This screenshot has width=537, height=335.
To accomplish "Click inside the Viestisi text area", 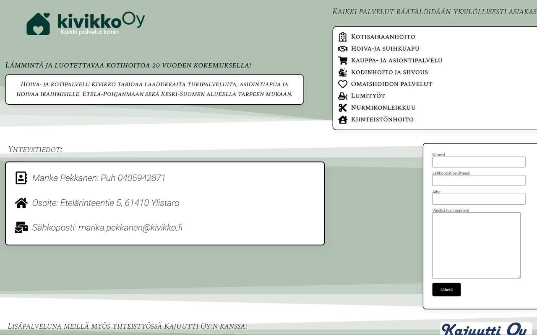I will click(x=477, y=245).
